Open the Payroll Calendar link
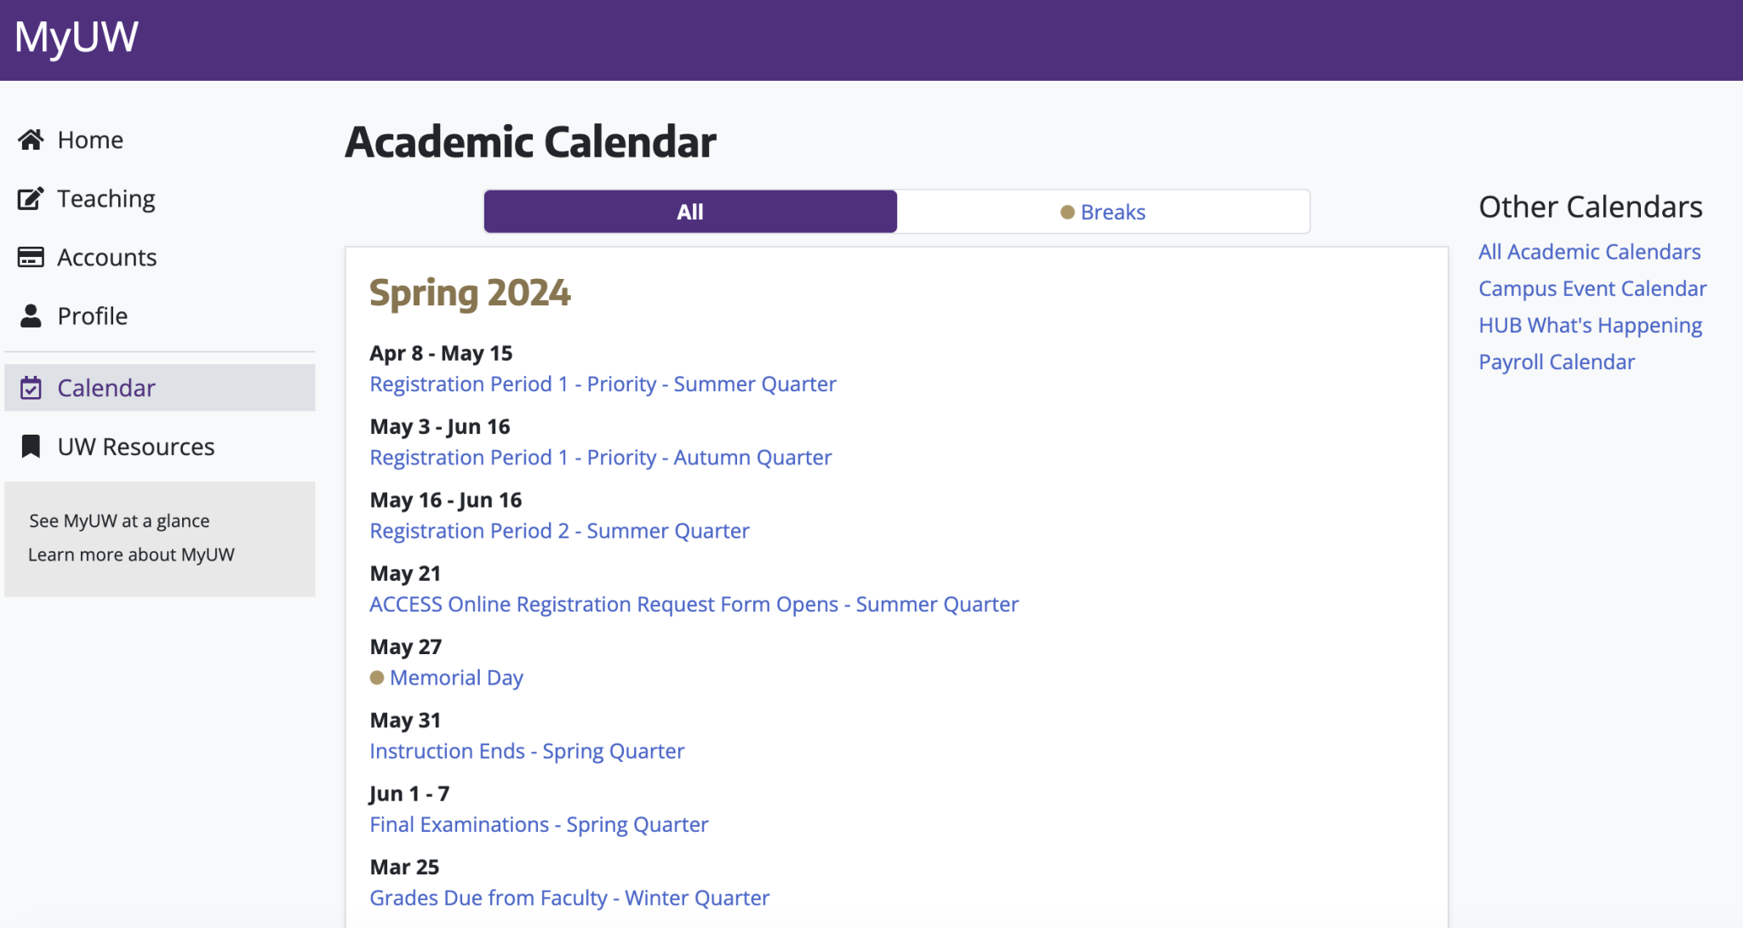 (x=1557, y=362)
